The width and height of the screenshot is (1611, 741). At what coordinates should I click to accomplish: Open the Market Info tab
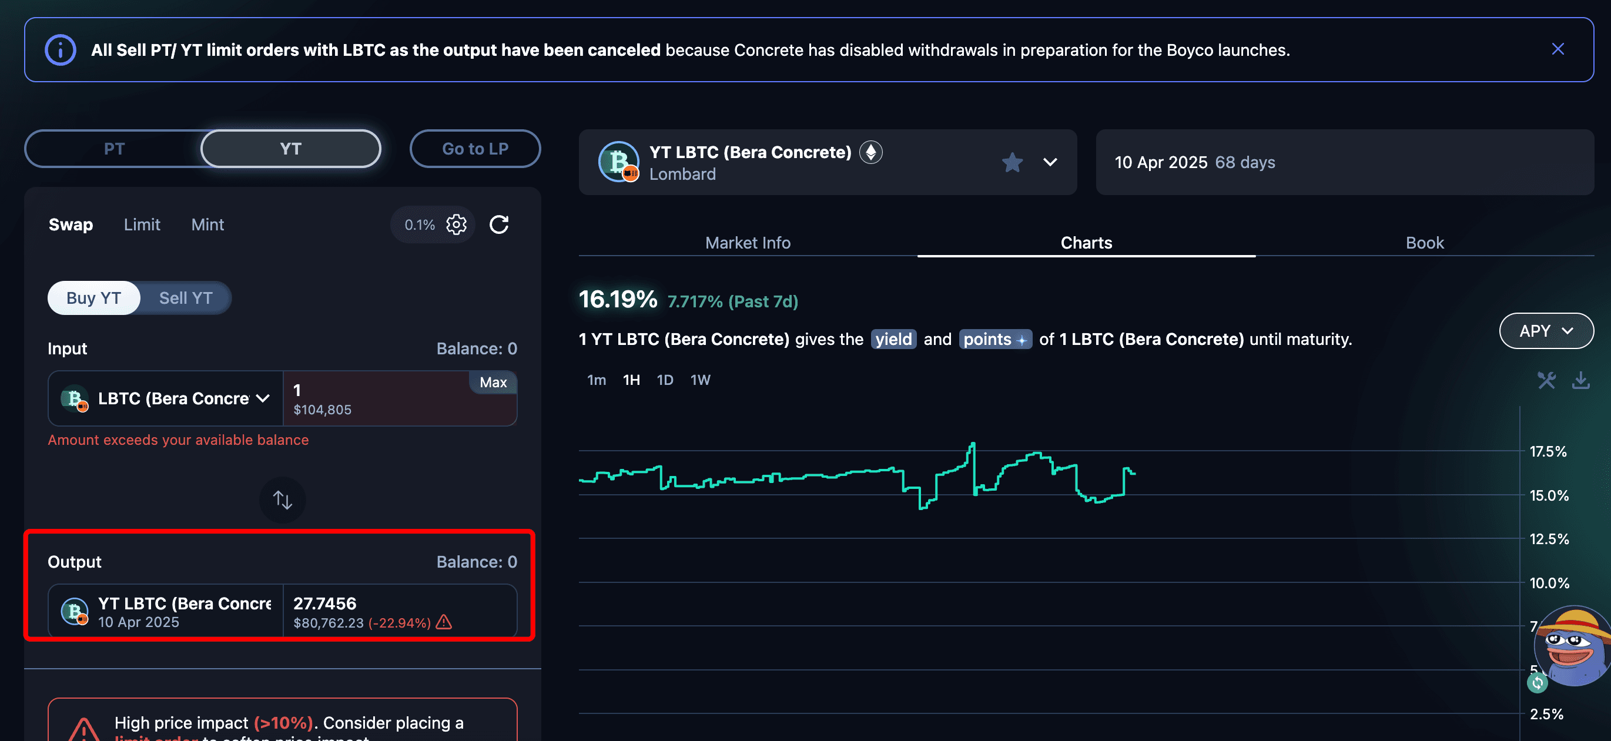coord(748,243)
